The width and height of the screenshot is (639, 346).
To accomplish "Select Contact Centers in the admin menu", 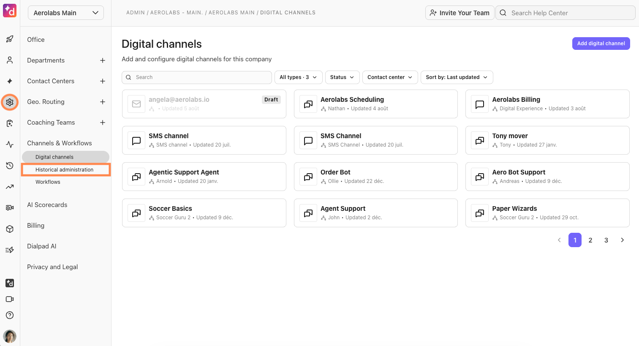I will (x=51, y=81).
